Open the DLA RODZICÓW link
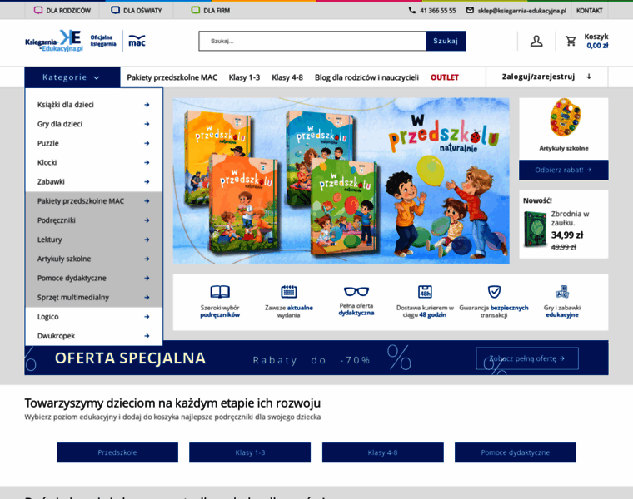This screenshot has height=499, width=633. click(68, 11)
